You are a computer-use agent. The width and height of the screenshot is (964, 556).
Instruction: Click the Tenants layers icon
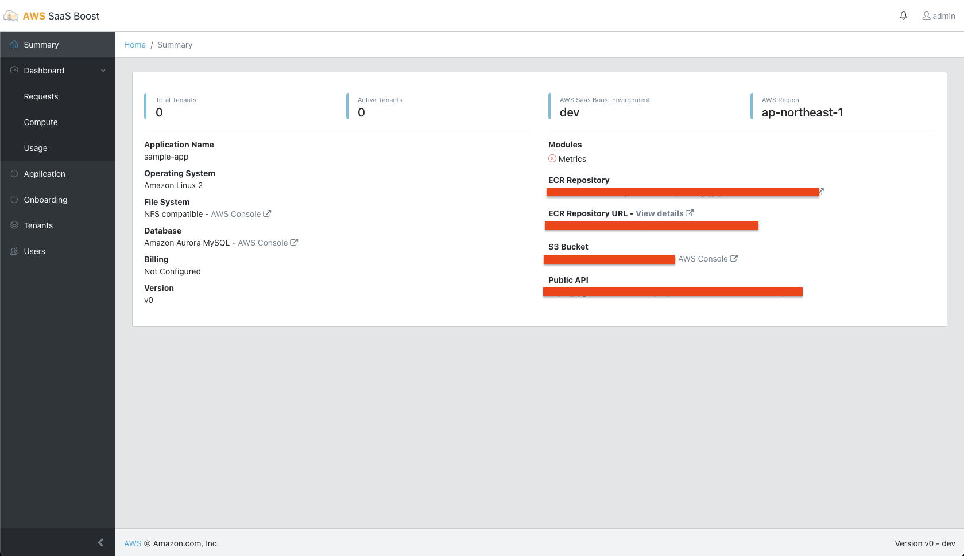(x=14, y=225)
